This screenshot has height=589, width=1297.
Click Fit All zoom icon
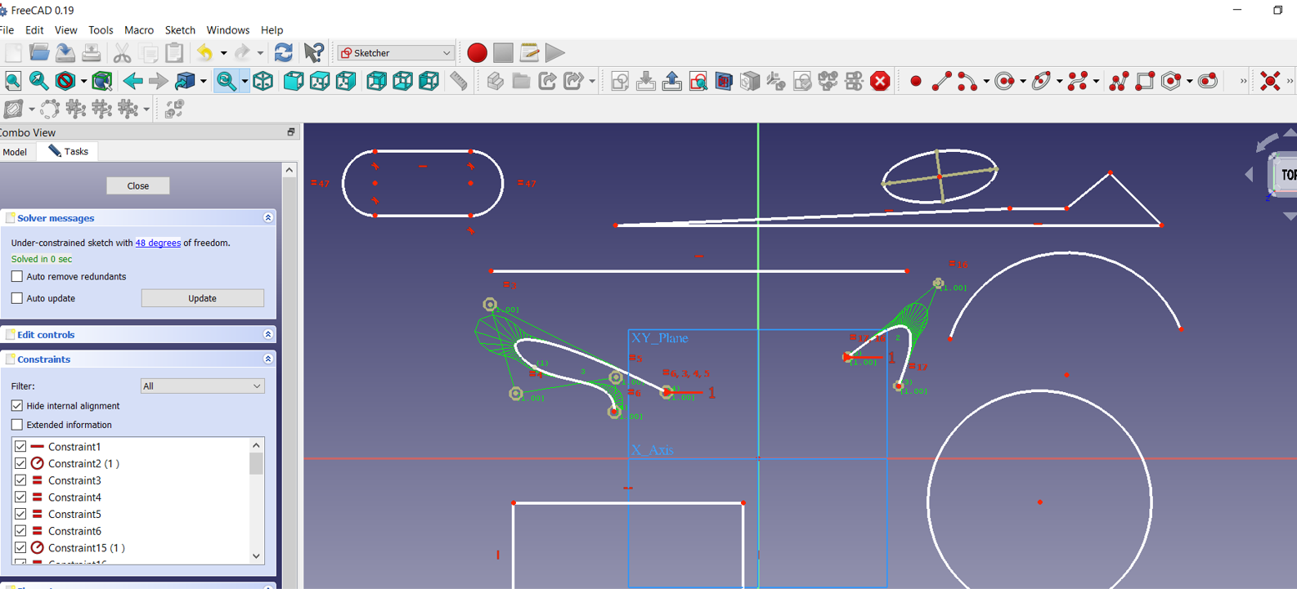point(13,81)
